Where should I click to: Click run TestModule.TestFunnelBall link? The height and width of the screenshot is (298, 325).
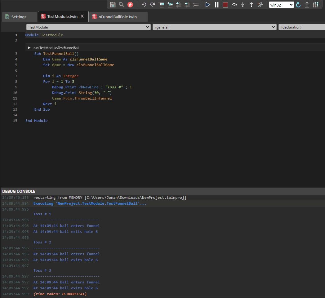point(56,48)
